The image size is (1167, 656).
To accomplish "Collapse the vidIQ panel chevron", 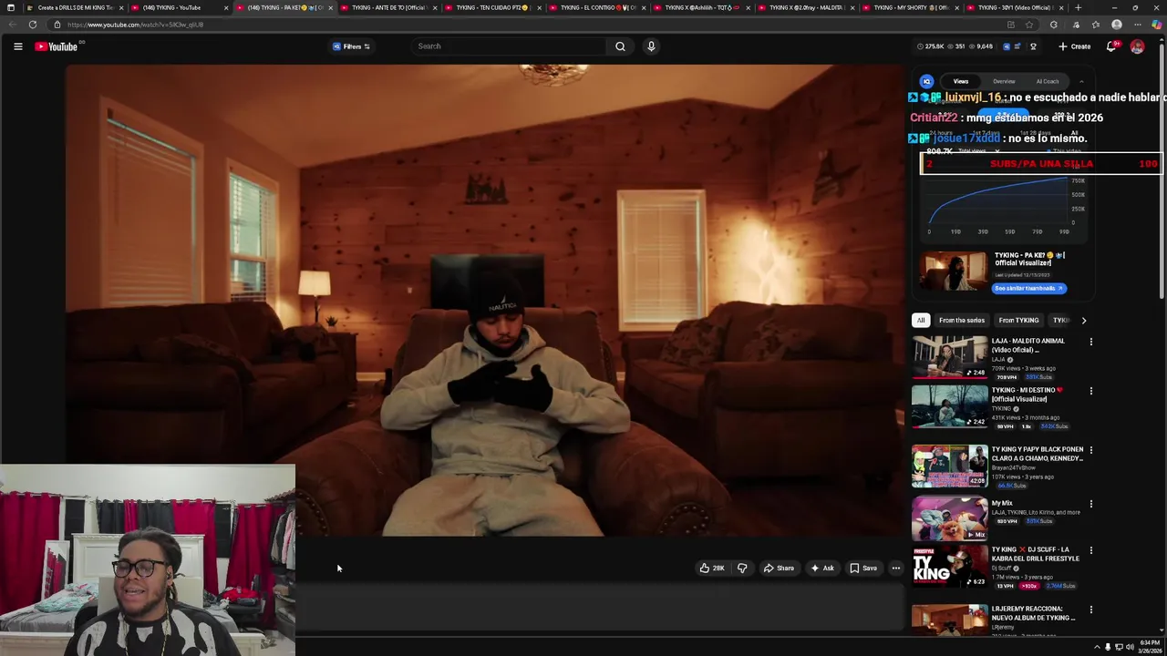I will pyautogui.click(x=1081, y=81).
